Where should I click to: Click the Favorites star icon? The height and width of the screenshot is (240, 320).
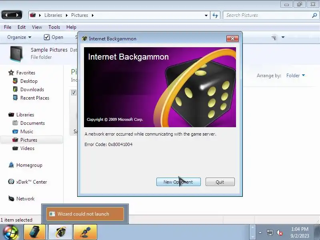point(11,73)
